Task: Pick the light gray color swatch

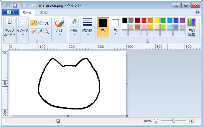Action: point(131,27)
